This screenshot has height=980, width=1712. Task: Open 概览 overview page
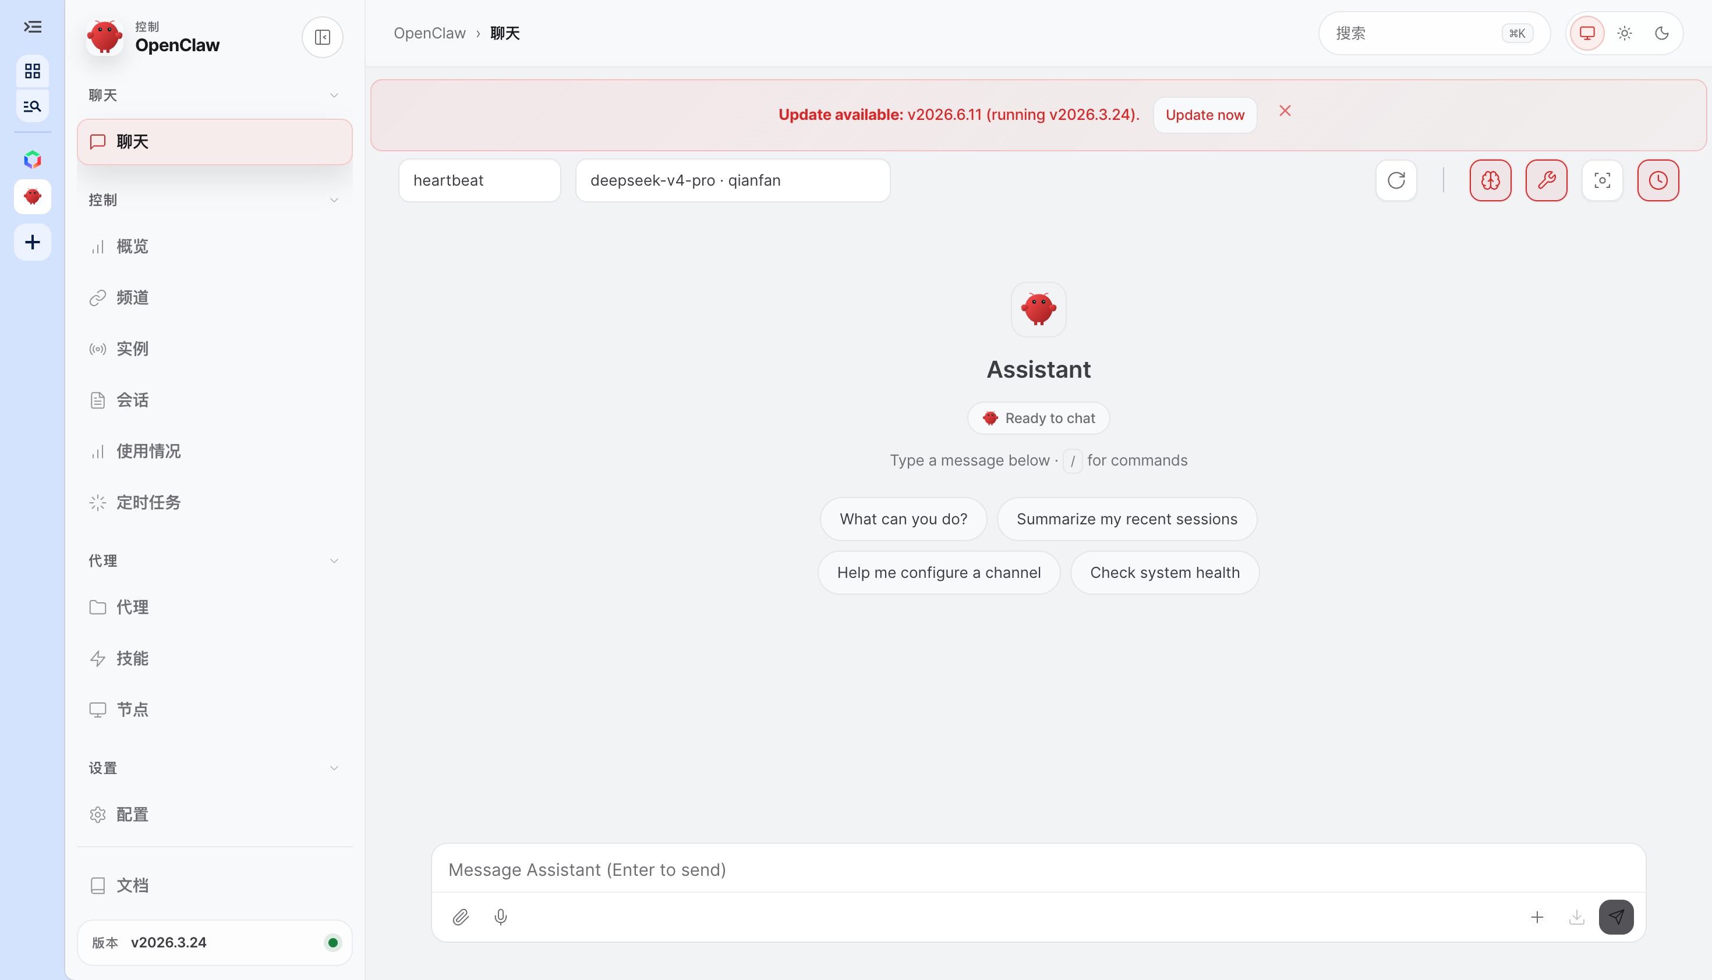[x=215, y=246]
